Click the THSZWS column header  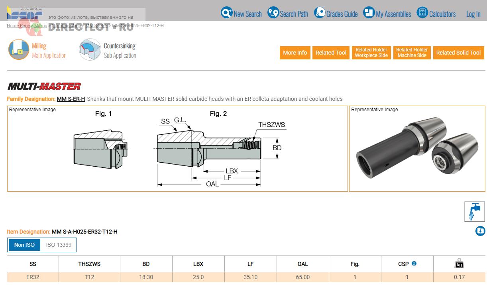coord(89,264)
